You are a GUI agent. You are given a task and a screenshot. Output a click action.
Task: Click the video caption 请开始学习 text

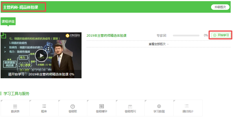[x=41, y=74]
